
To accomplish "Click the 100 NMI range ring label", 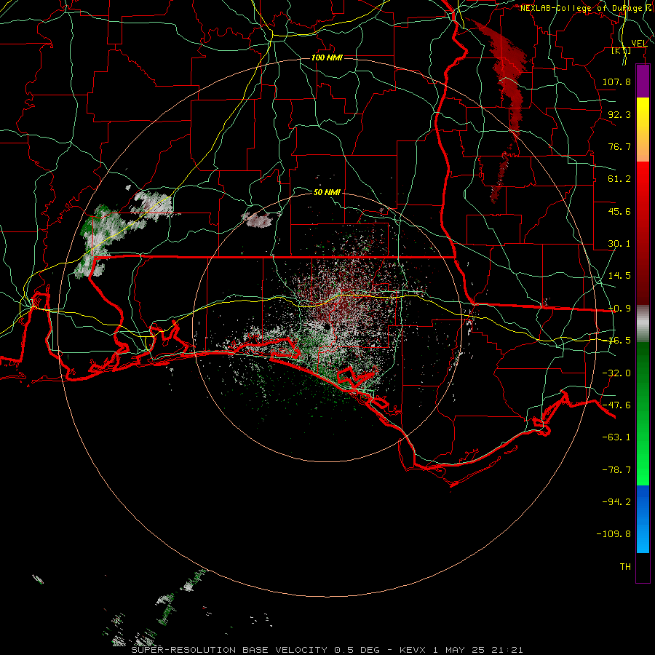I will point(327,57).
